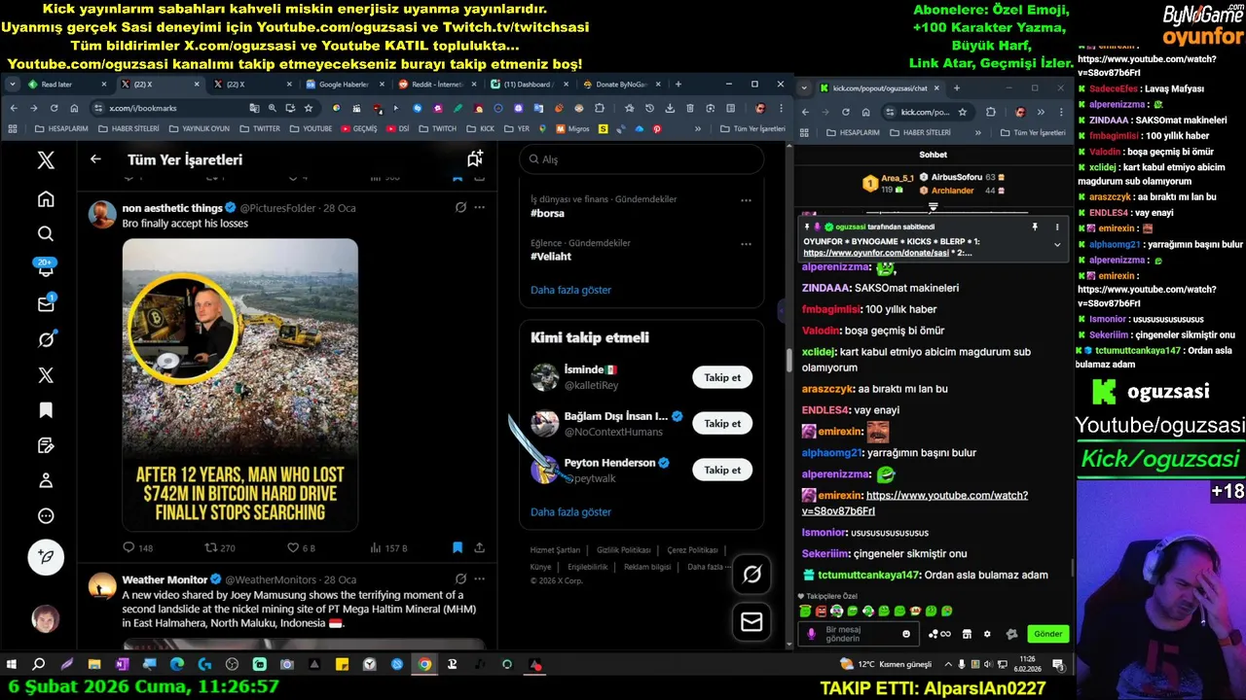Remove bookmark on the non aesthetic things post
This screenshot has height=700, width=1246.
coord(458,548)
